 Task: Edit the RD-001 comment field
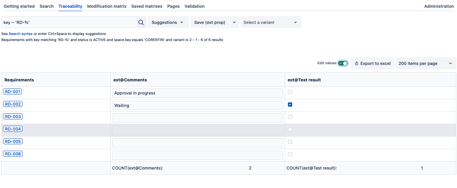click(197, 93)
